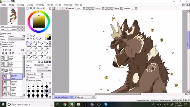This screenshot has width=190, height=107.
Task: Swap foreground and background colors
Action: tap(50, 35)
